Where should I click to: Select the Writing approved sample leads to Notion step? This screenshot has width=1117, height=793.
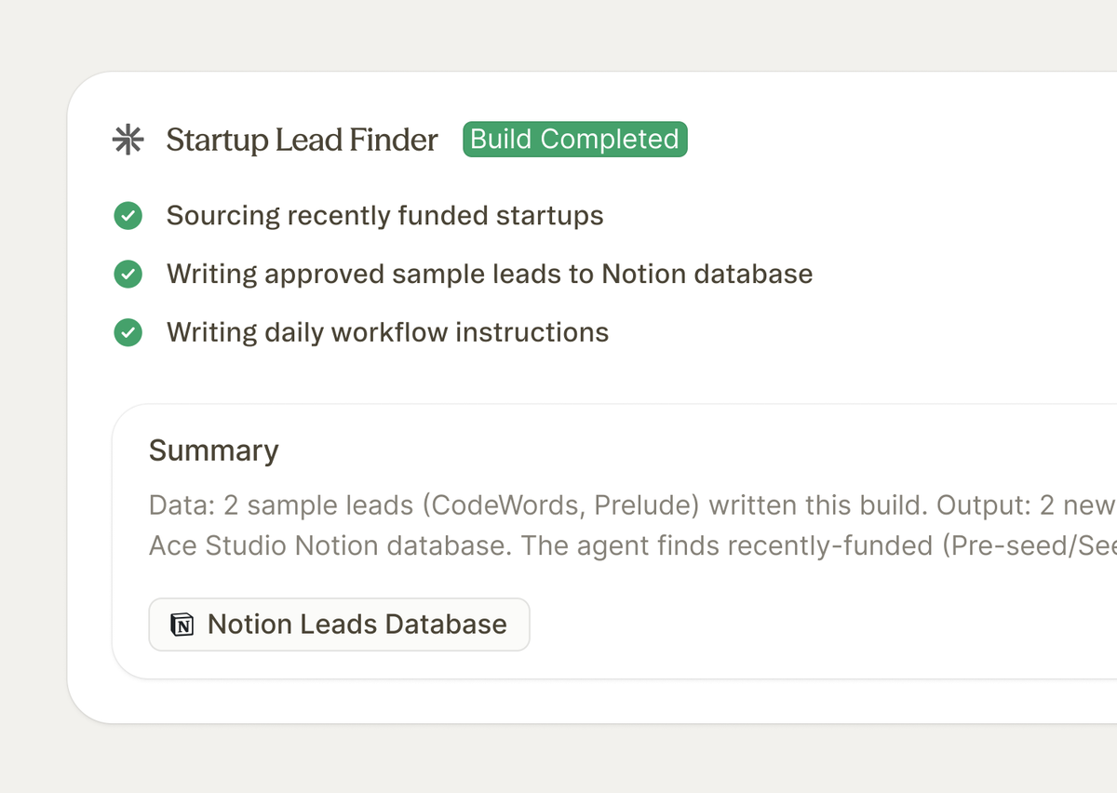click(490, 275)
